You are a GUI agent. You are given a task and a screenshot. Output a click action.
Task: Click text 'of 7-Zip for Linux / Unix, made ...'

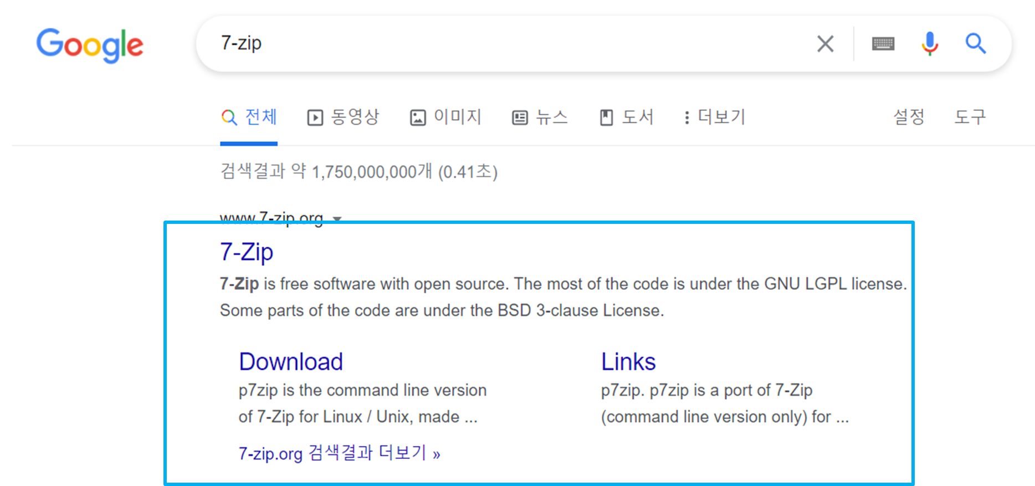[x=358, y=417]
